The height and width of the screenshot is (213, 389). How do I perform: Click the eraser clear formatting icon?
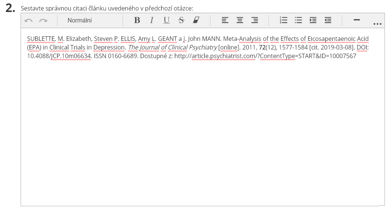[x=196, y=21]
